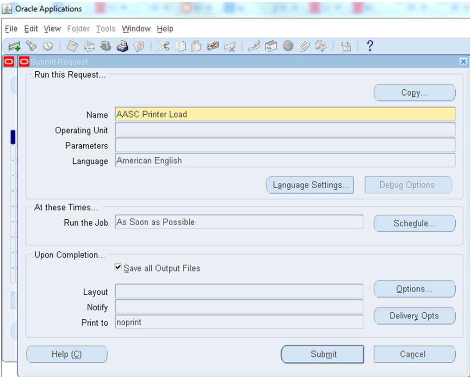
Task: Open the Edit menu
Action: click(x=31, y=29)
